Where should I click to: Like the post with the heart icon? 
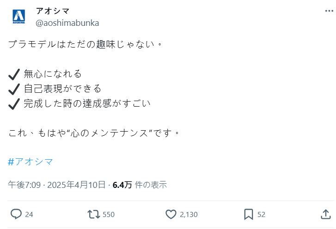click(x=171, y=214)
